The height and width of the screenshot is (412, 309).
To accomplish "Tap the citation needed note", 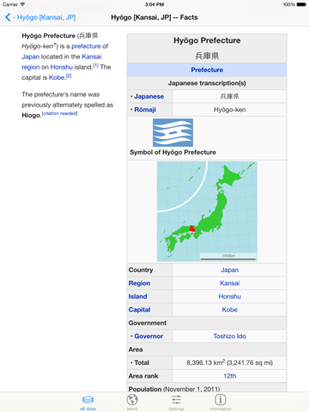I will [59, 113].
